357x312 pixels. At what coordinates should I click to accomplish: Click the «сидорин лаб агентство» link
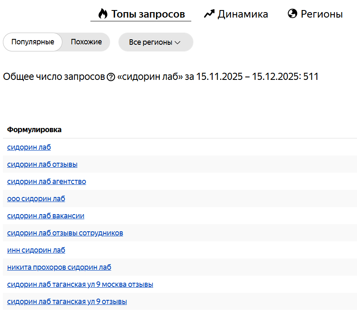click(46, 181)
